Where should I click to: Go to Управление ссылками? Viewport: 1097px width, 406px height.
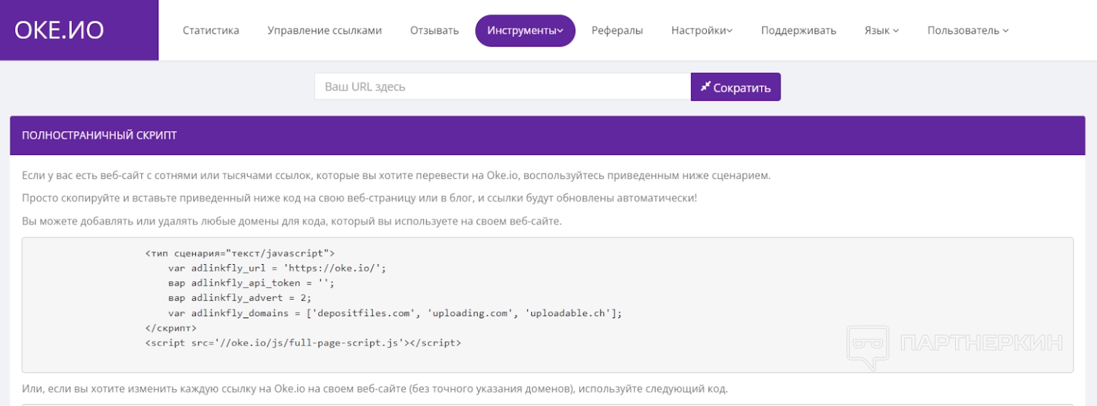(x=324, y=31)
